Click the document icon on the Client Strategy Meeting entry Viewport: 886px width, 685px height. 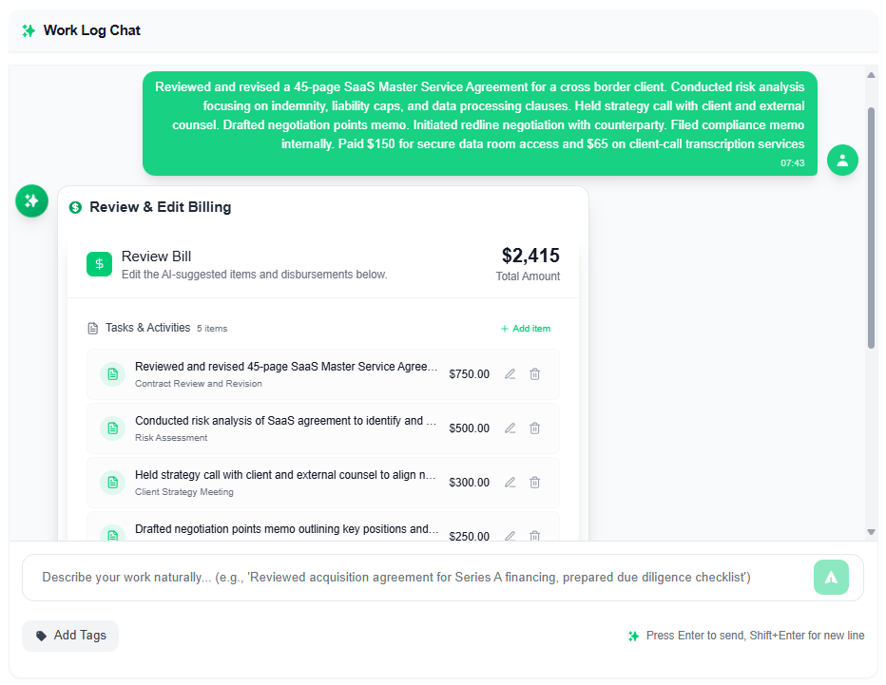click(112, 482)
